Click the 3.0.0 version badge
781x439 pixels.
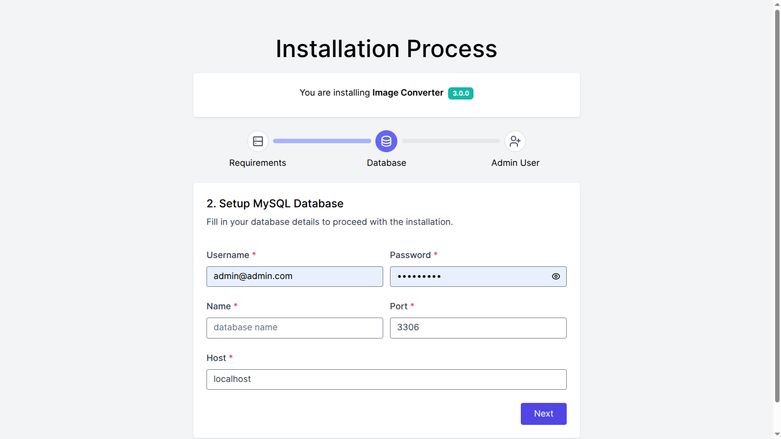pyautogui.click(x=460, y=93)
